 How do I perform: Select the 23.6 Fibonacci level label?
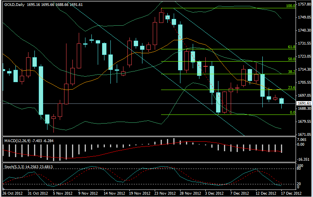tap(292, 87)
